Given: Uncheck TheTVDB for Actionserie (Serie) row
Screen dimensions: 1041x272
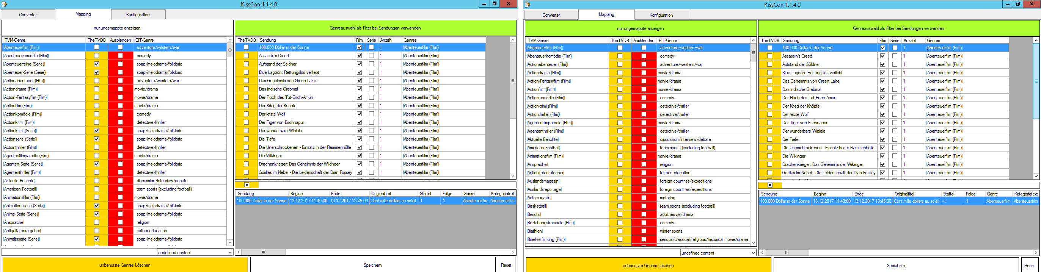Looking at the screenshot, I should click(96, 139).
